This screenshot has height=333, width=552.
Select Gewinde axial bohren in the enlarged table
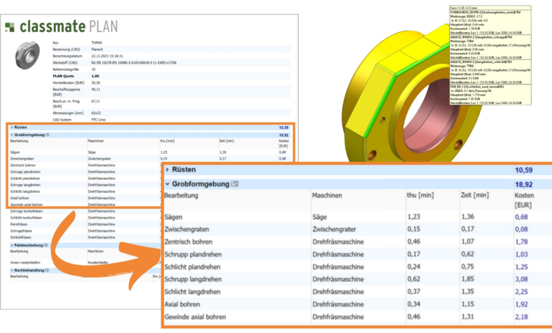[195, 317]
